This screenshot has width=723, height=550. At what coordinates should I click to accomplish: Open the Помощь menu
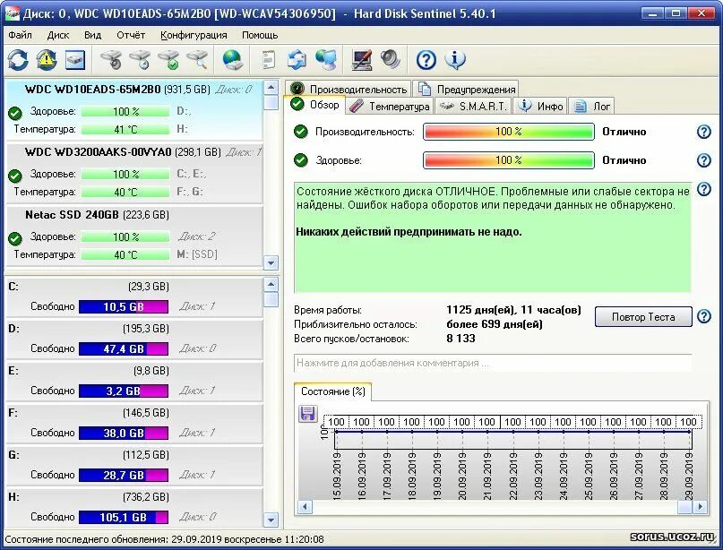(x=260, y=35)
